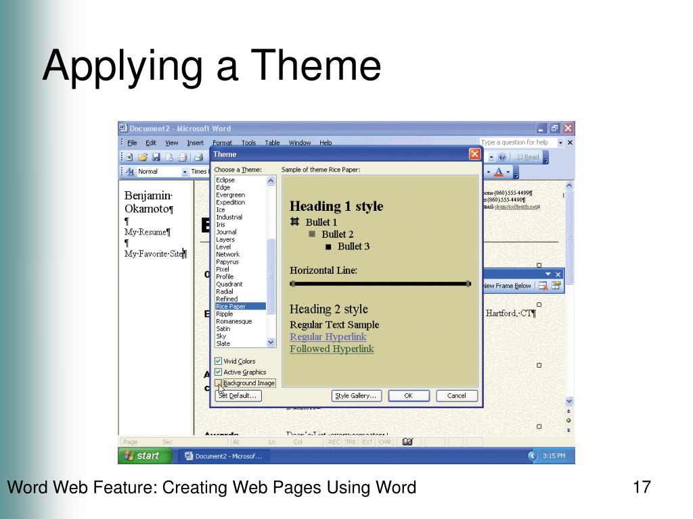Open the Style dropdown showing Normal
Image resolution: width=693 pixels, height=519 pixels.
click(x=185, y=172)
